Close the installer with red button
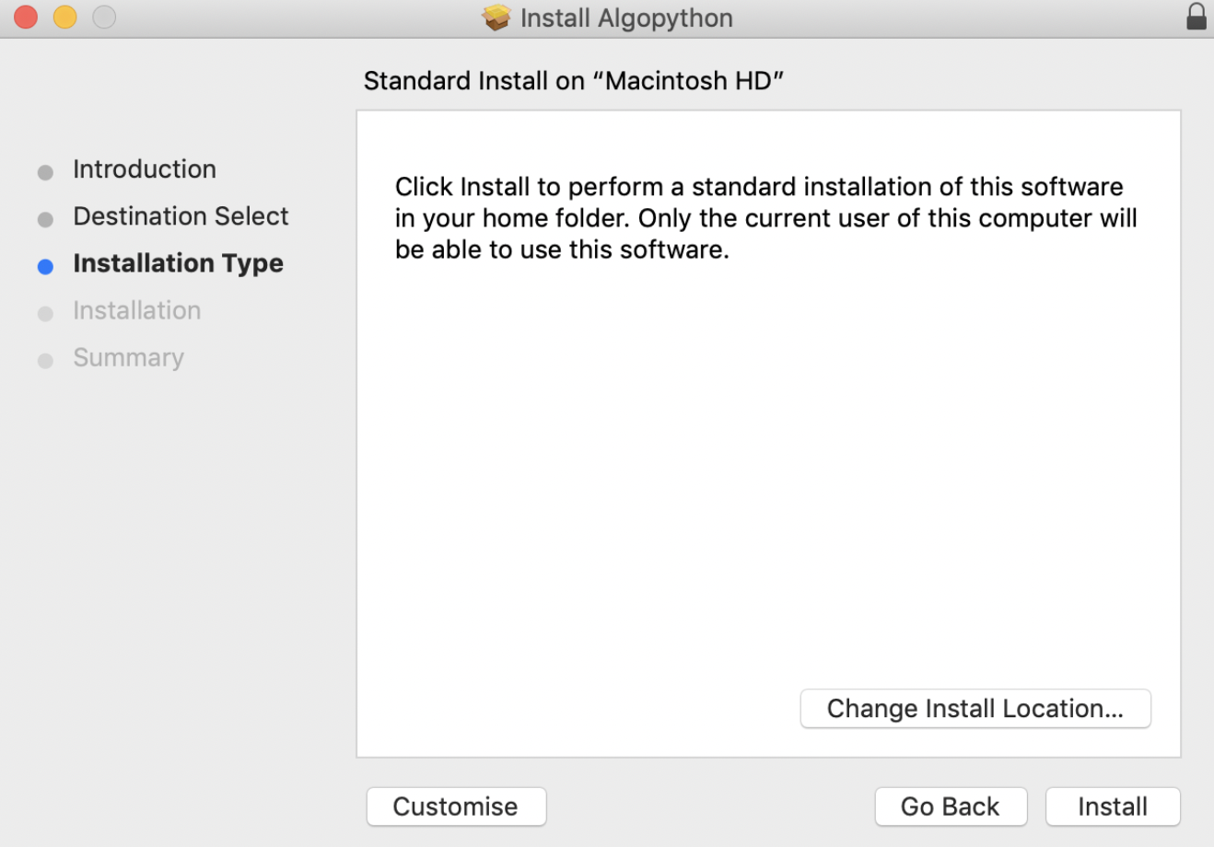1214x847 pixels. coord(26,17)
